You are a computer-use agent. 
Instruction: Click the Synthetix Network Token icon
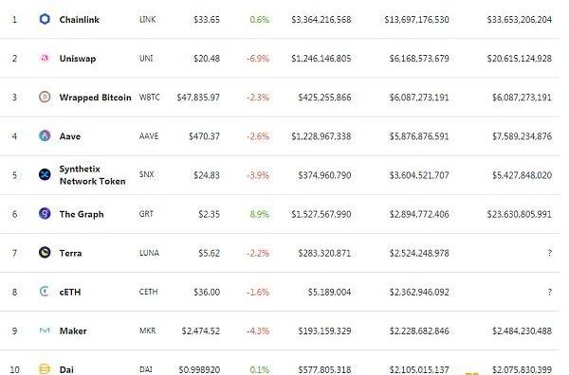click(x=45, y=174)
